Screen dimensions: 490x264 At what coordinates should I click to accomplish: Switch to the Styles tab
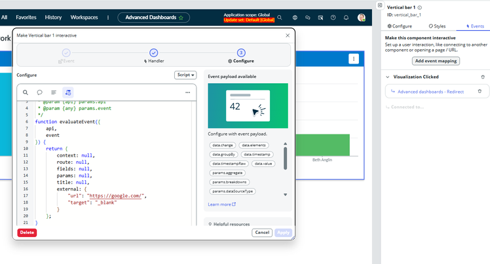click(437, 26)
